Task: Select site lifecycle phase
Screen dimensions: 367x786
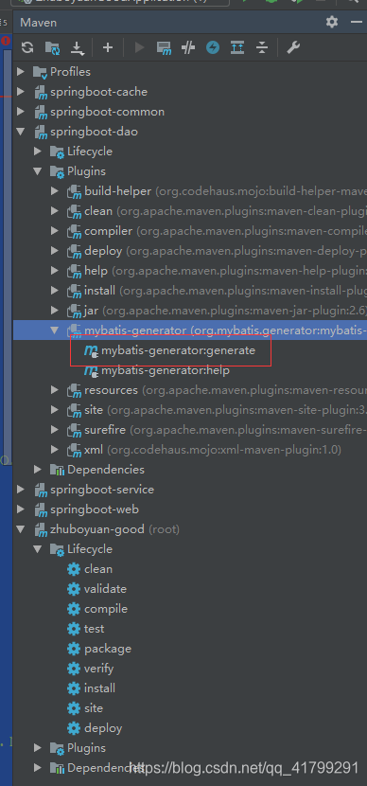Action: [x=94, y=708]
